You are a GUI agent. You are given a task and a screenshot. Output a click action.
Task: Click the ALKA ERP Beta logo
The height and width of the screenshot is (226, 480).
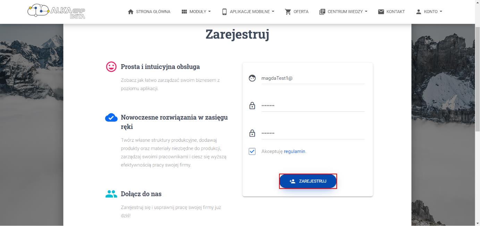click(x=57, y=11)
